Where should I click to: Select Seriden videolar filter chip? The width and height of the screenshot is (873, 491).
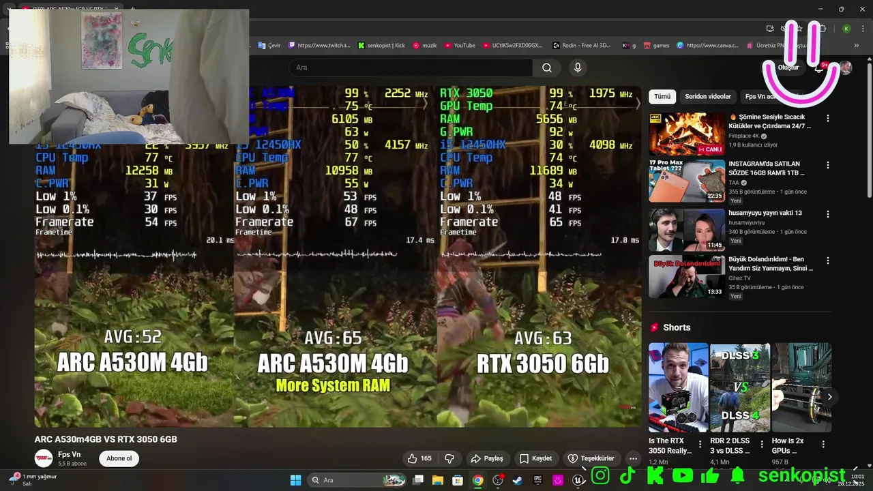click(x=708, y=97)
